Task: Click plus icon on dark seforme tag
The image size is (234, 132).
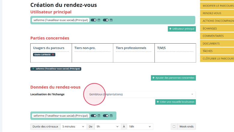Action: pos(33,69)
